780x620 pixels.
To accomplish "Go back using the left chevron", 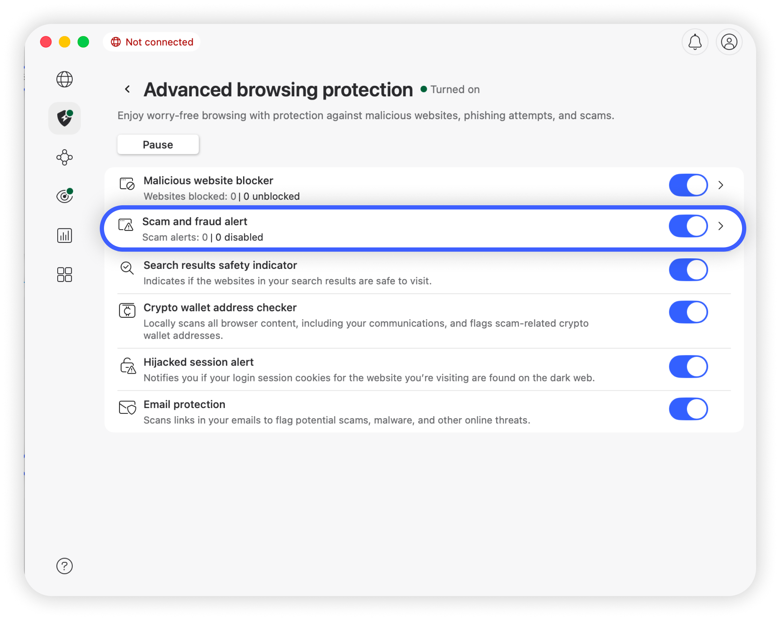I will pos(127,89).
